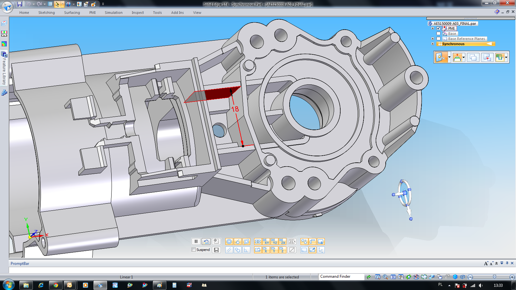Select AE5150009 A03_FINAL.par root node
This screenshot has height=290, width=516.
pyautogui.click(x=455, y=23)
